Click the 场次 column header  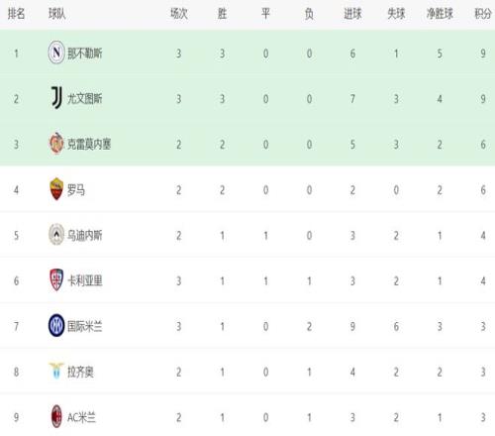[x=179, y=14]
